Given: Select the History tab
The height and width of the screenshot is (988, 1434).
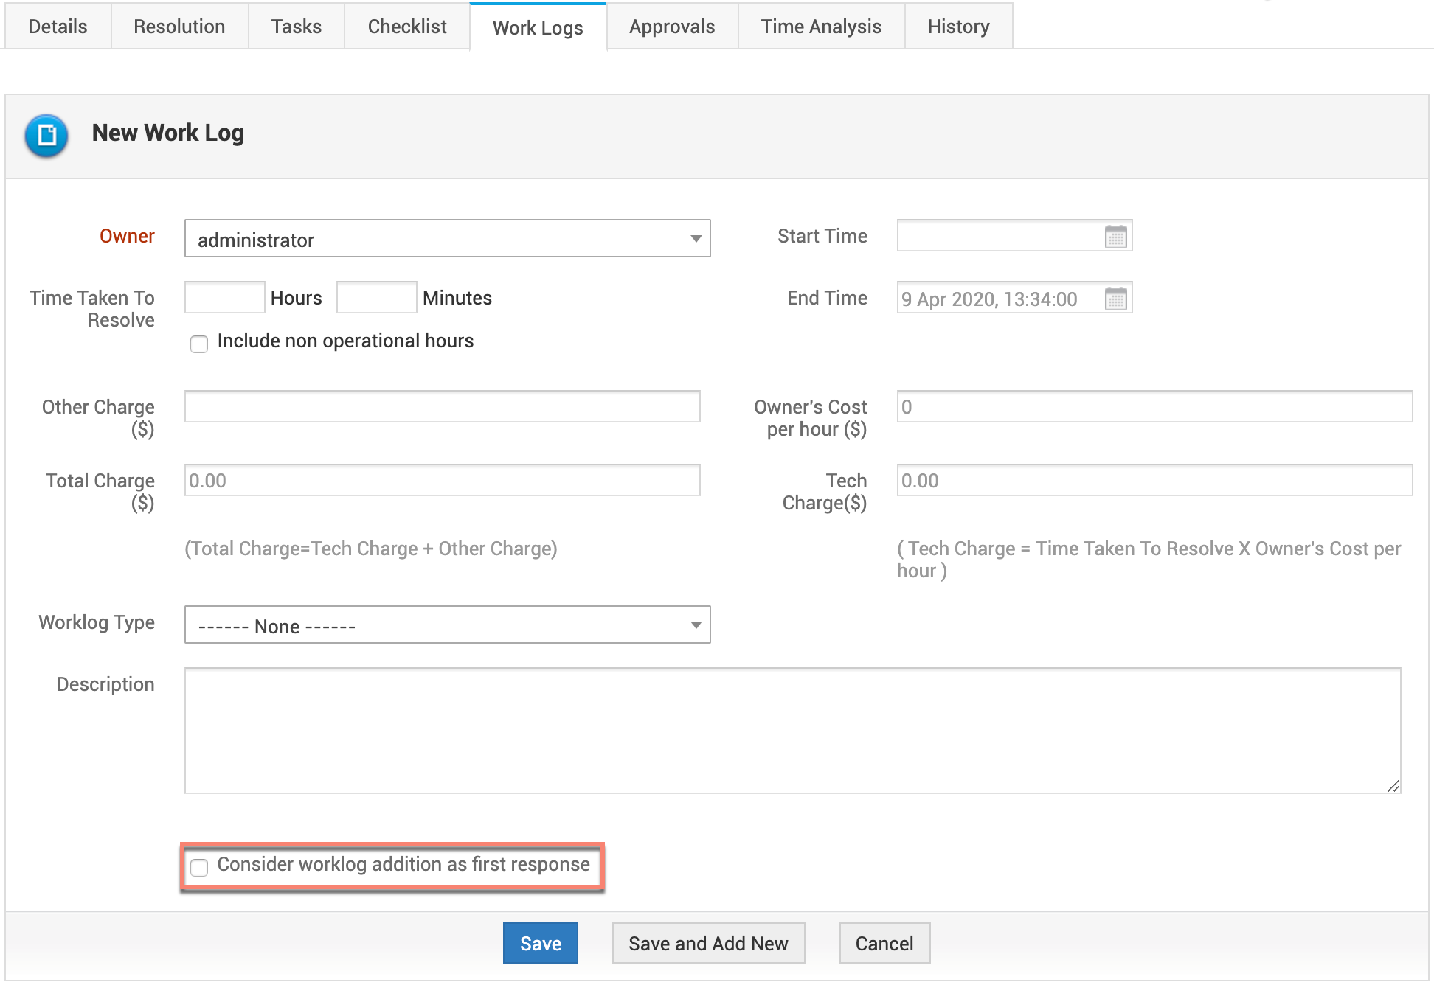Looking at the screenshot, I should click(x=958, y=27).
